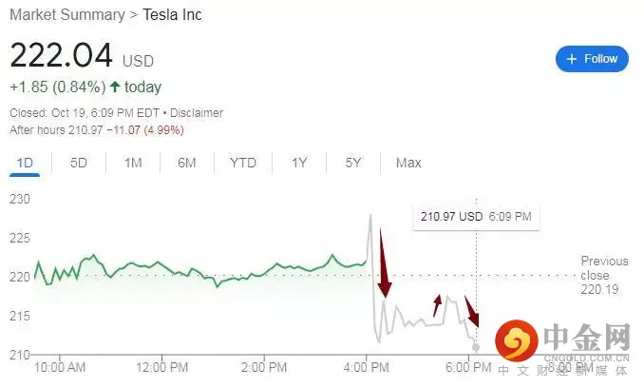This screenshot has height=388, width=644.
Task: Click the Previous close 220.19 label
Action: (604, 274)
